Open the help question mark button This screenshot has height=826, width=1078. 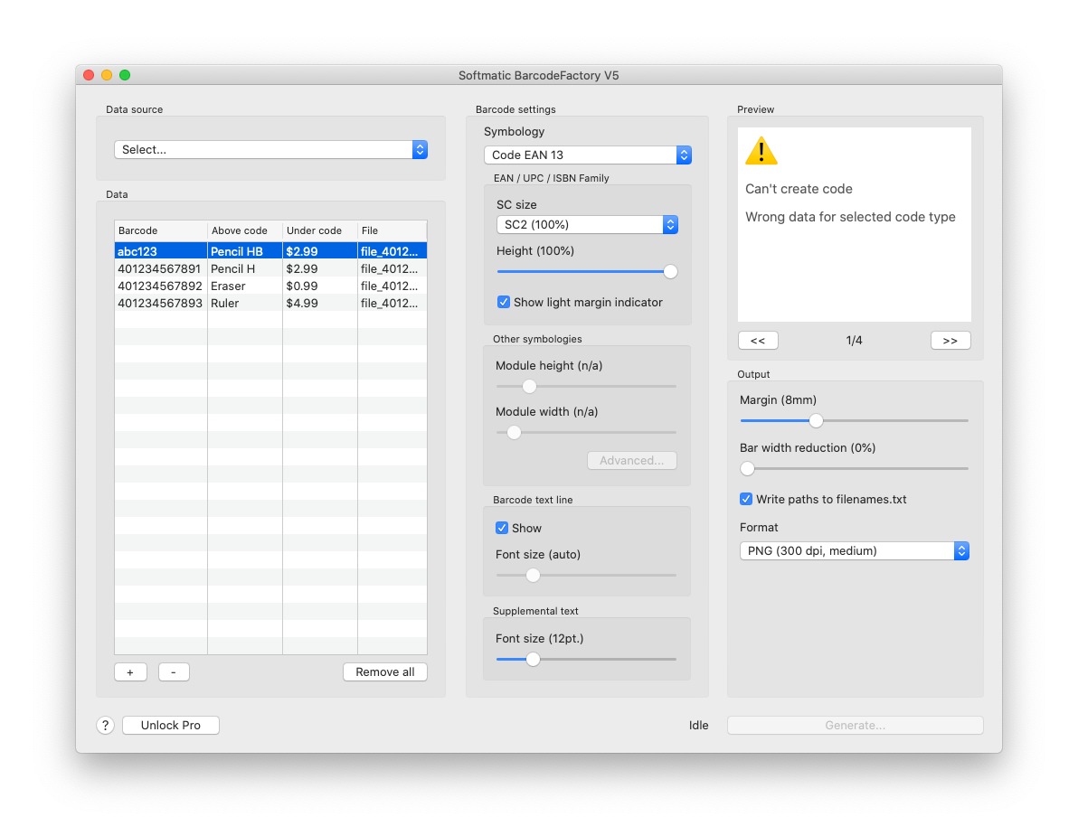[x=105, y=725]
